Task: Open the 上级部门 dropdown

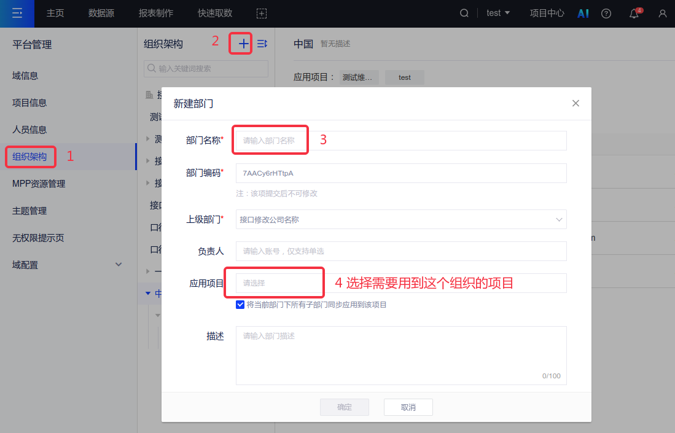Action: click(400, 219)
